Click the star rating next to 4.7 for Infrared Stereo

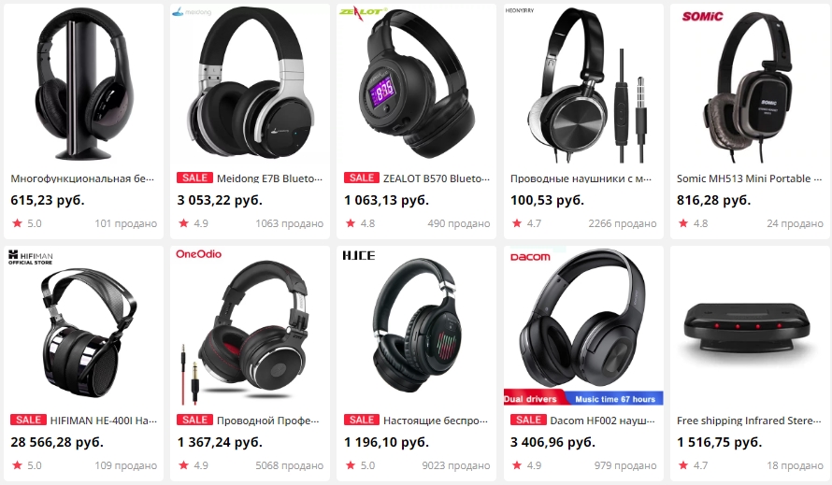coord(683,465)
